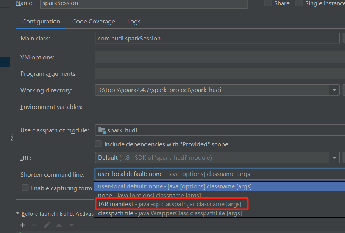
Task: Select the user-local default: none option
Action: 219,186
